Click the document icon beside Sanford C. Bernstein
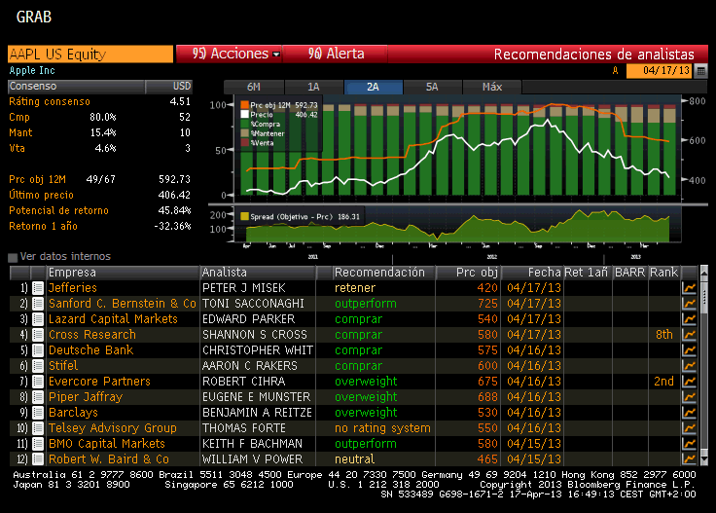The image size is (716, 513). pyautogui.click(x=38, y=304)
